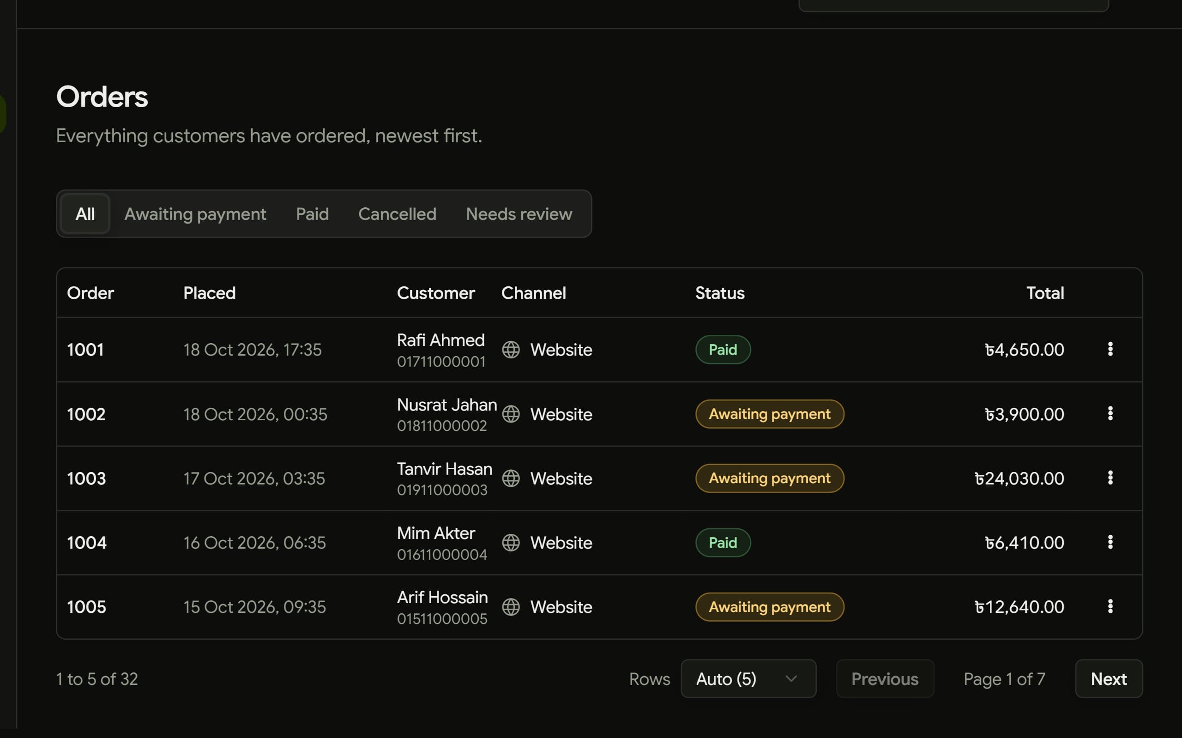Click the globe icon in Rafi Ahmed's row

tap(511, 350)
